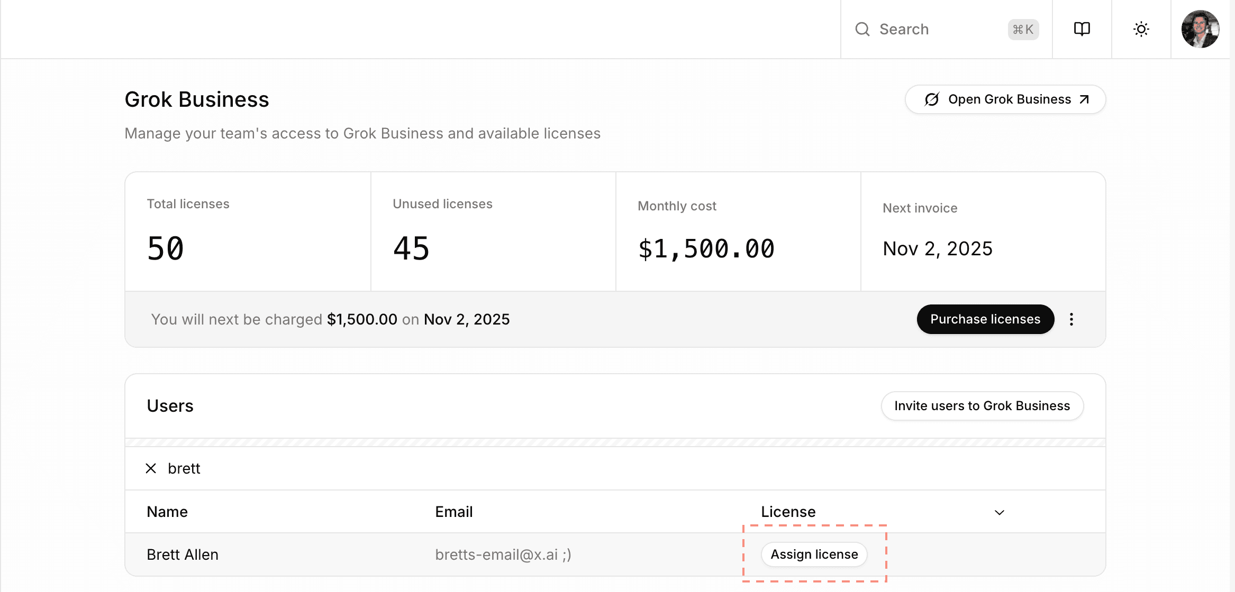Click the Monthly cost $1,500.00 value
The width and height of the screenshot is (1235, 592).
point(706,249)
